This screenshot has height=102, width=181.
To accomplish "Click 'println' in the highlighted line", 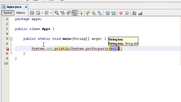I will click(x=62, y=48).
